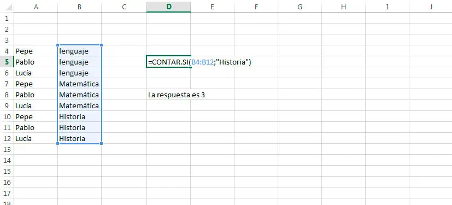Click cell B7 with Matemática
The width and height of the screenshot is (452, 205).
pos(80,84)
